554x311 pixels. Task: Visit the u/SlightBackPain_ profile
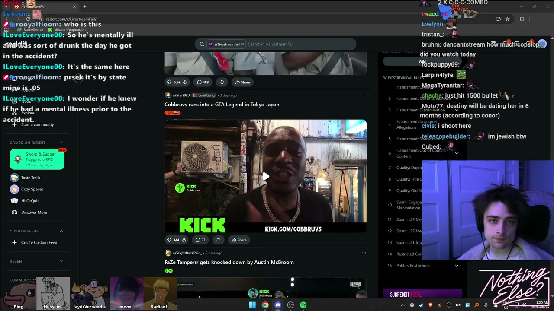click(x=187, y=253)
